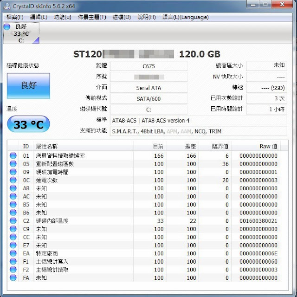Click raw value 000000000060
Viewport: 297px width, 297px height.
tap(258, 262)
